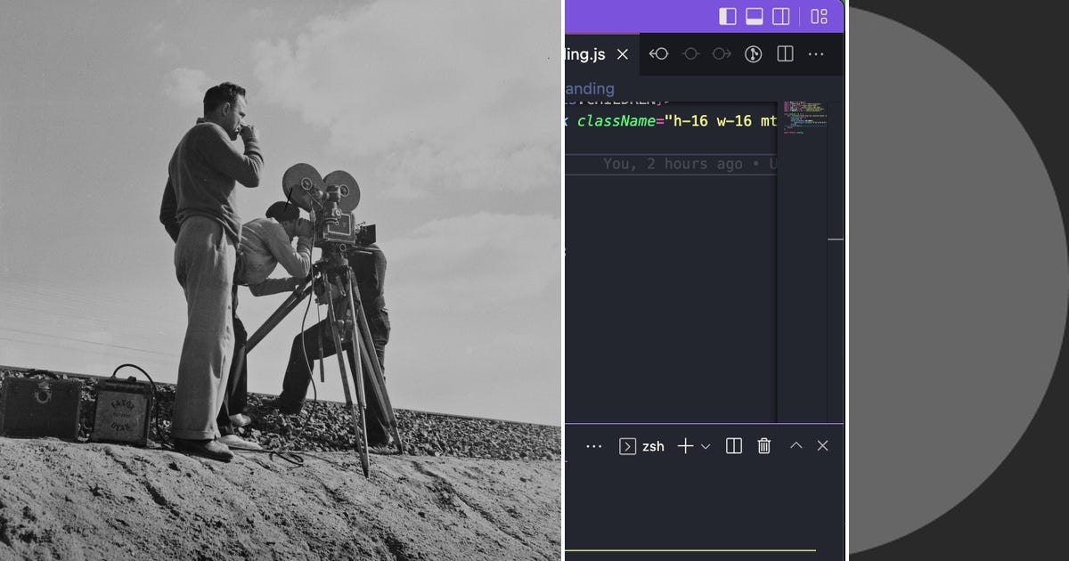Navigate to the next change icon
Image resolution: width=1069 pixels, height=561 pixels.
721,53
